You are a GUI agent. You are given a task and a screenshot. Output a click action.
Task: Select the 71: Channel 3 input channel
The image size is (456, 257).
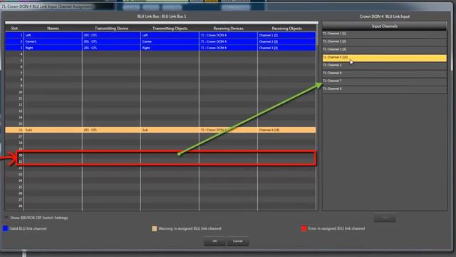[385, 49]
